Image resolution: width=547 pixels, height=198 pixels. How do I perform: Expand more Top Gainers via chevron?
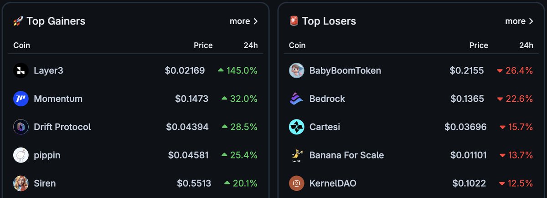point(256,21)
